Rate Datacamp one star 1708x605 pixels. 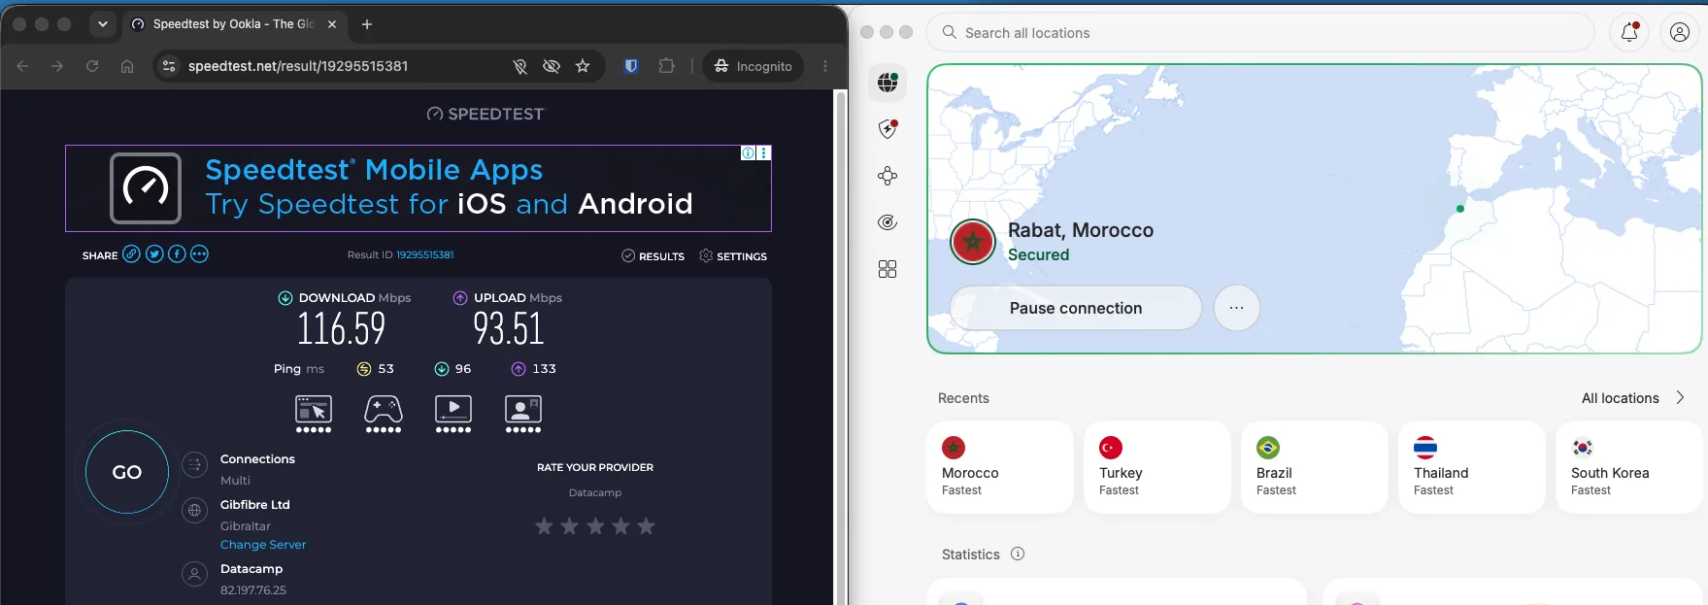(x=544, y=526)
